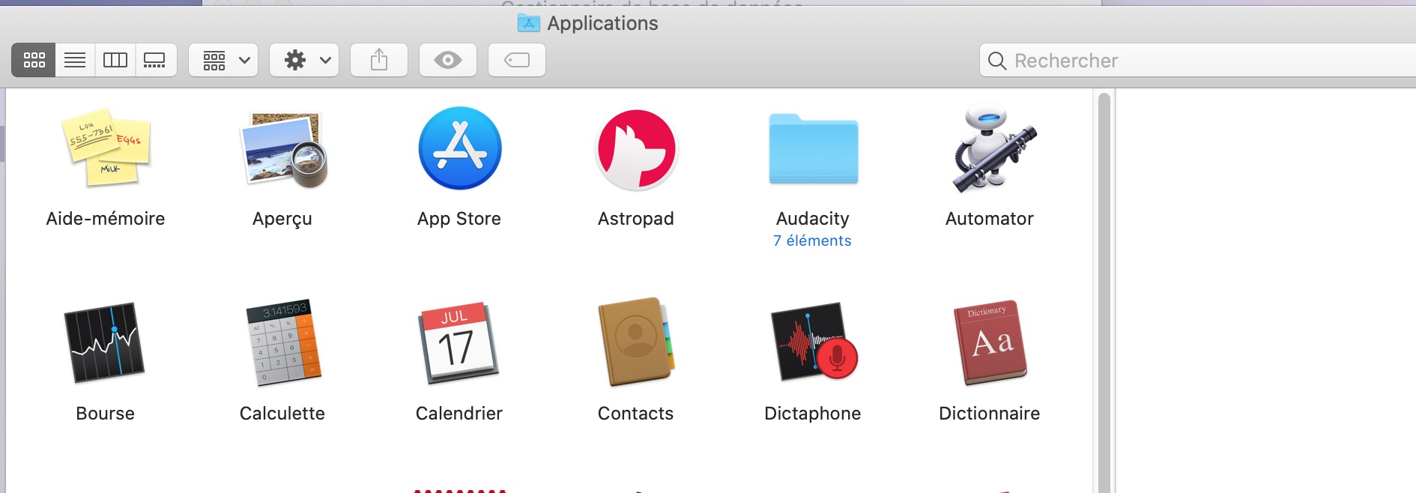Select the Automator robot icon

pyautogui.click(x=990, y=148)
